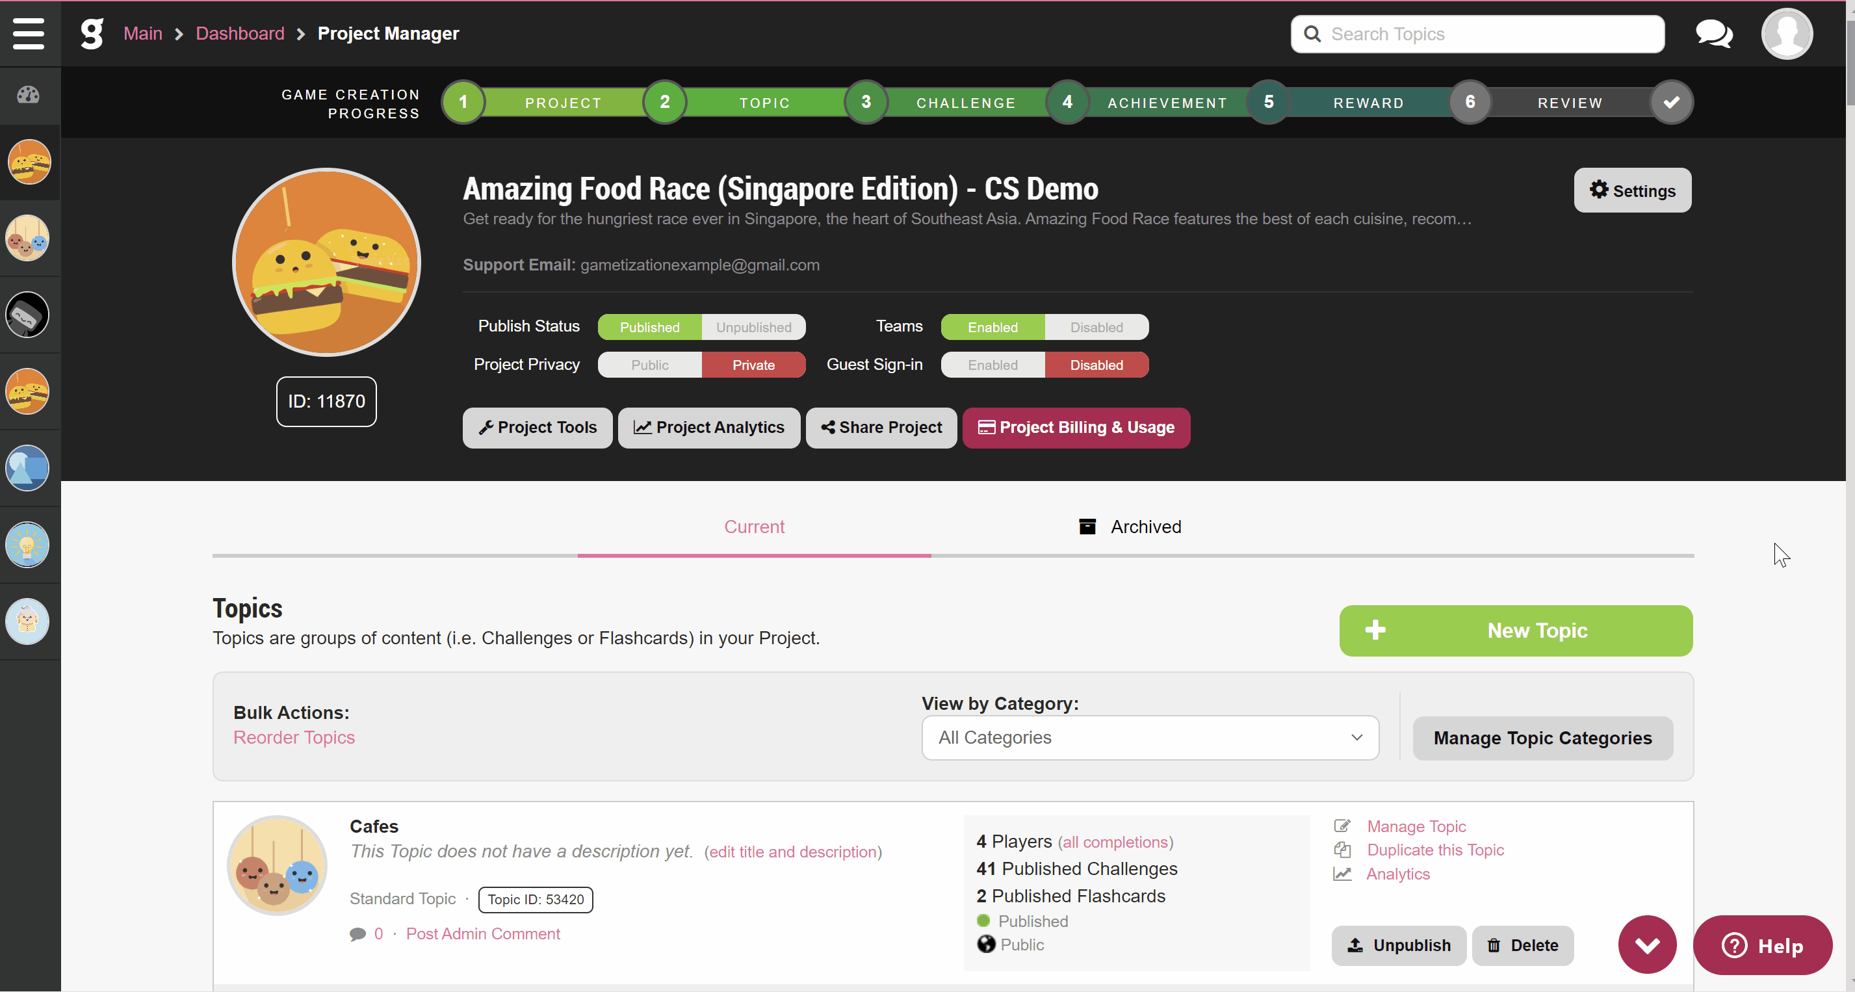Image resolution: width=1855 pixels, height=992 pixels.
Task: Go to Dashboard in breadcrumb
Action: pyautogui.click(x=240, y=33)
